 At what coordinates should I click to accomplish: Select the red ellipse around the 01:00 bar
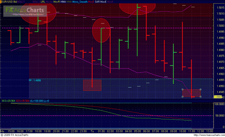click(101, 30)
